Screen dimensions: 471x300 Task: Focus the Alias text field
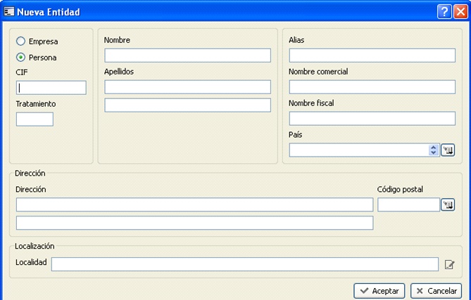pos(372,56)
